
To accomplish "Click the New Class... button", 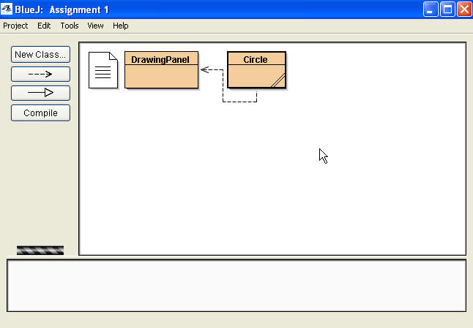I will point(40,54).
